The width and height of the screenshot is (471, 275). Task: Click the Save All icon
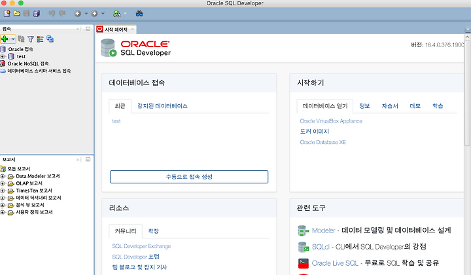tap(37, 13)
